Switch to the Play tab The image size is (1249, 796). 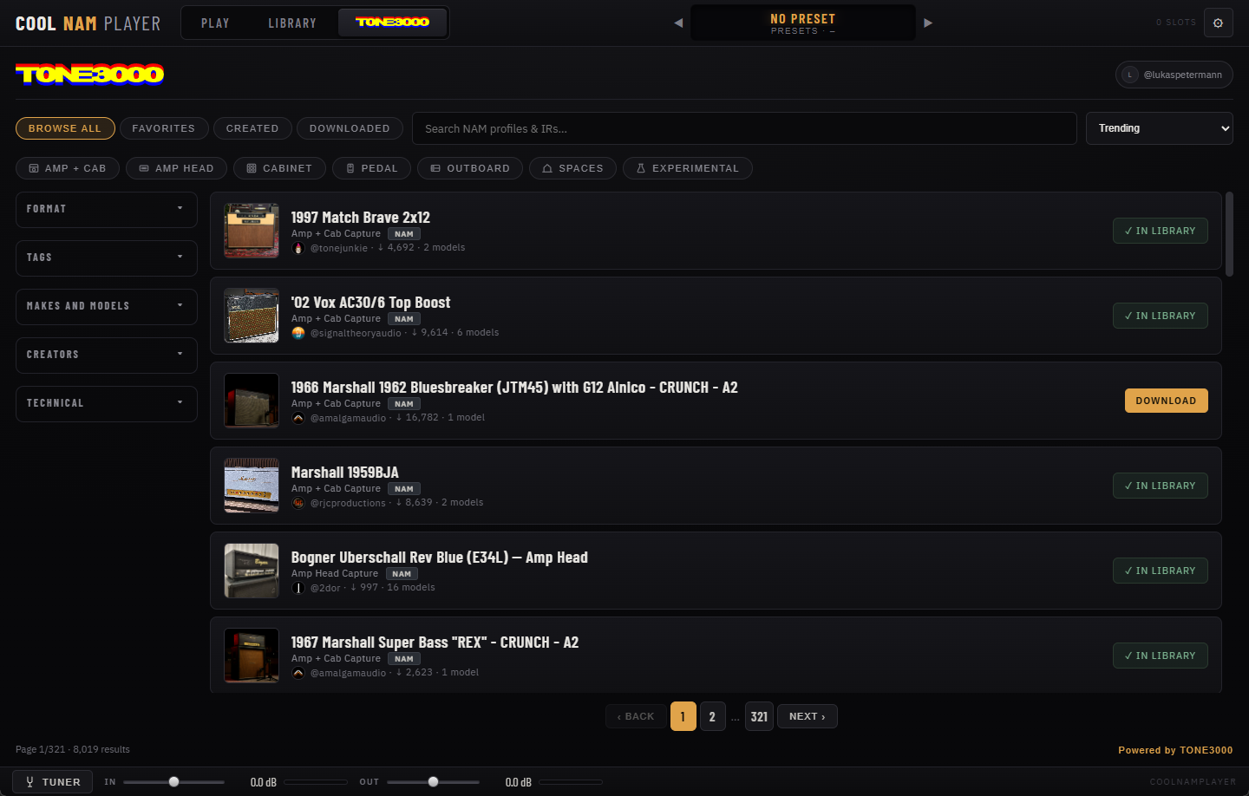pos(215,23)
